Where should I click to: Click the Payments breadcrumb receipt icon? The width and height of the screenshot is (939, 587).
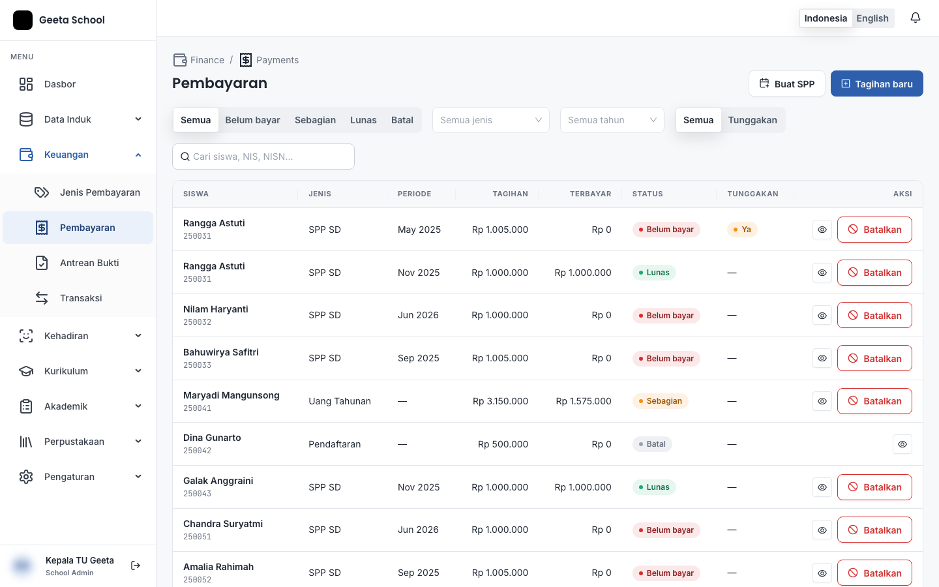[246, 60]
